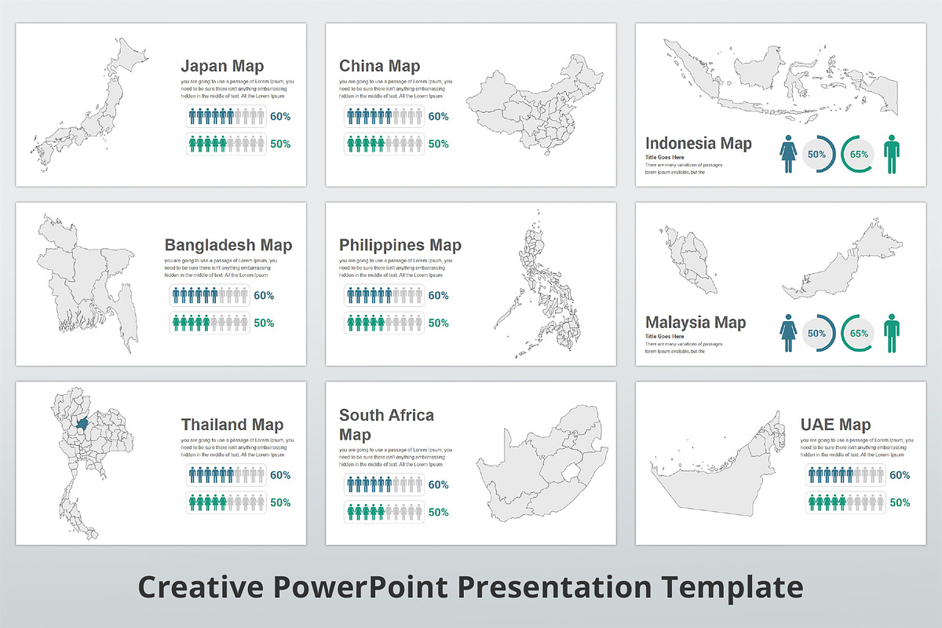Click the Bangladesh map shape
Viewport: 942px width, 628px height.
(86, 283)
